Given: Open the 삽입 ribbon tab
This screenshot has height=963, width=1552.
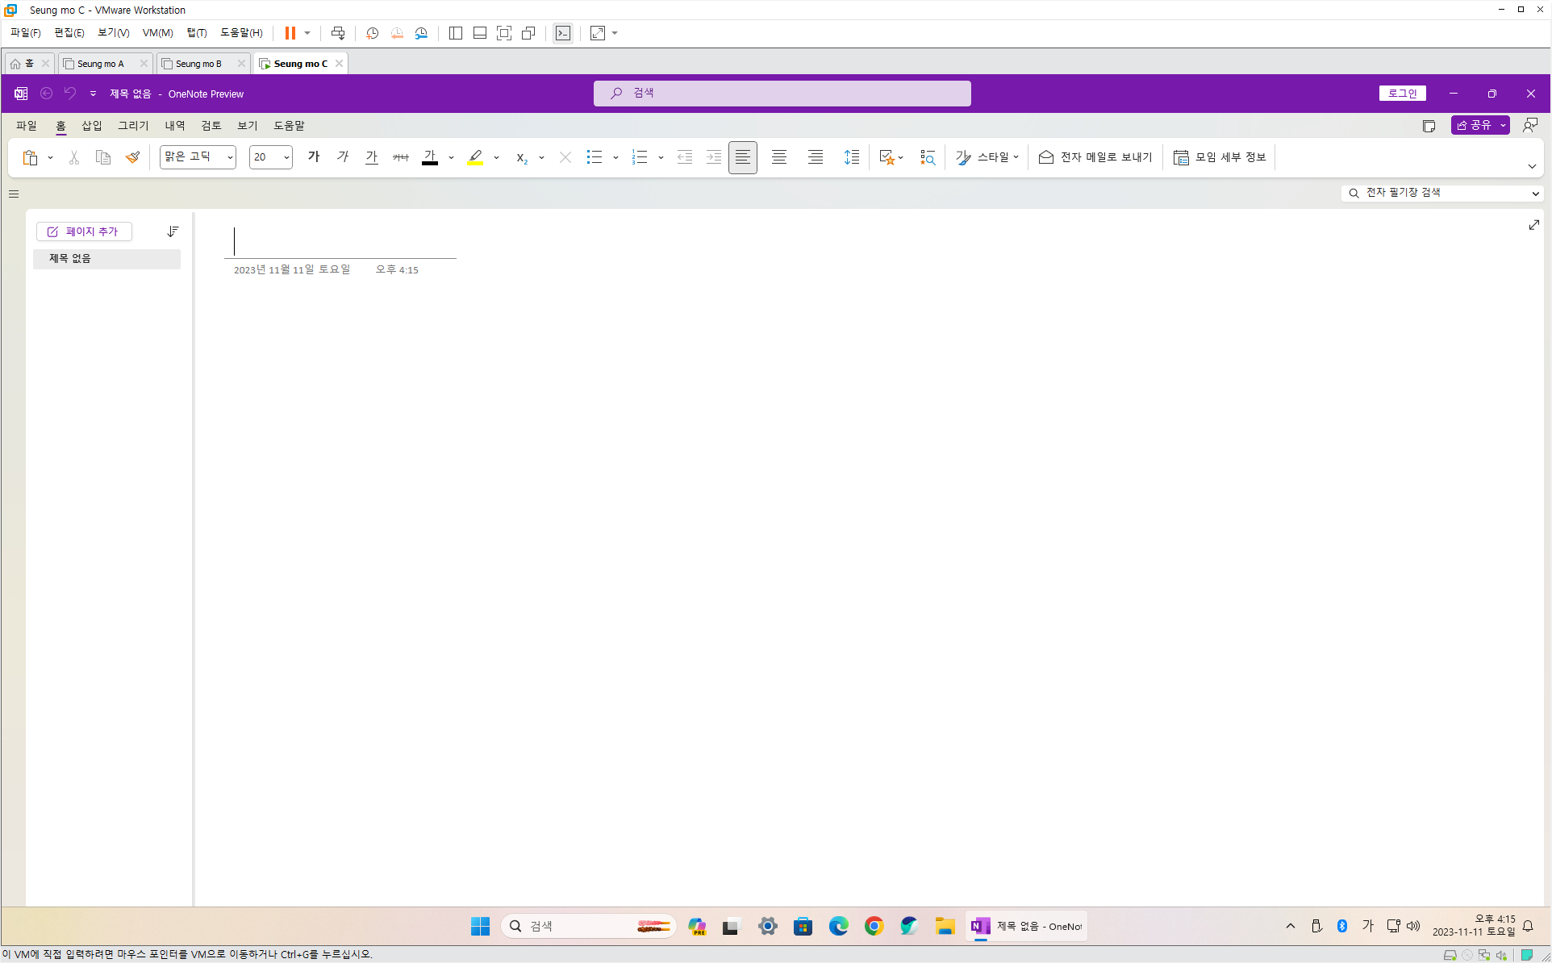Looking at the screenshot, I should [92, 126].
